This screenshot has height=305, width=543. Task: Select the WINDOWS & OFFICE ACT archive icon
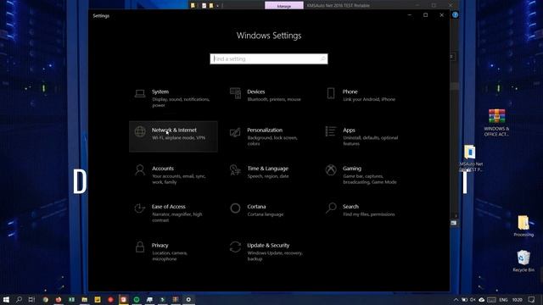pos(496,122)
